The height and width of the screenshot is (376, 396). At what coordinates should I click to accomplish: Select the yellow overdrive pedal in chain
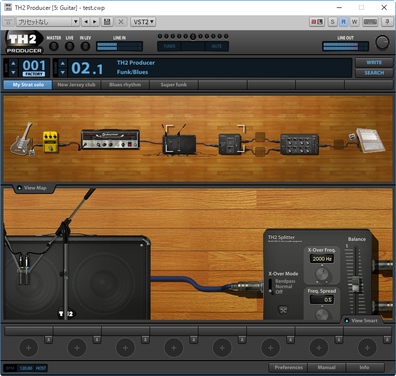(50, 142)
